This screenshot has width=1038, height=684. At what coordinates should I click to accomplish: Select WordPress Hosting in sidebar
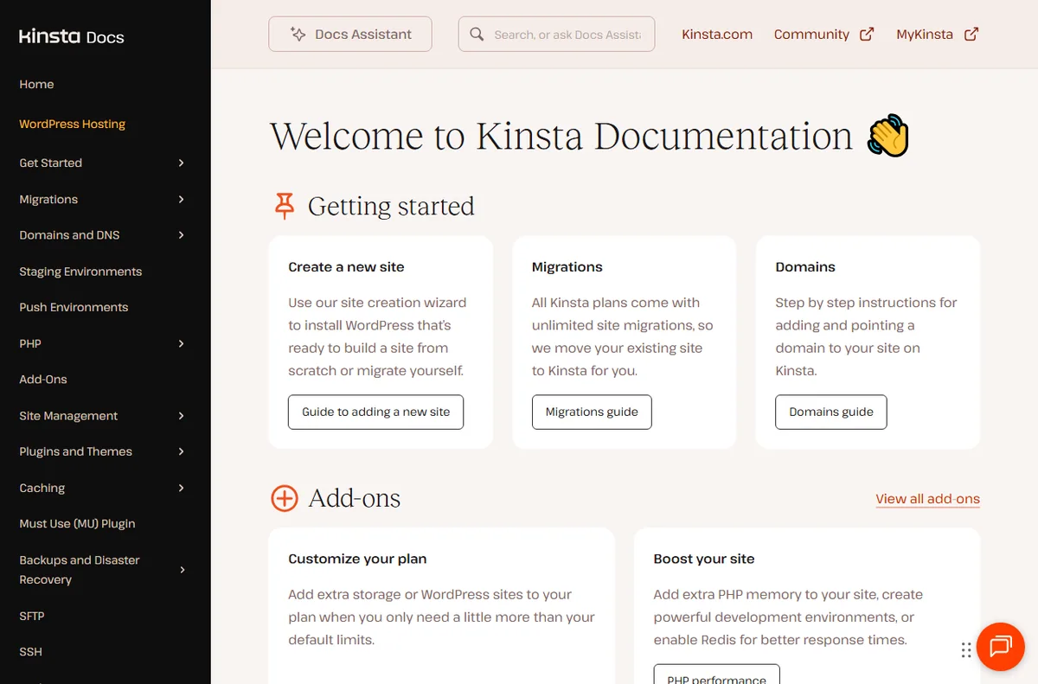[73, 124]
